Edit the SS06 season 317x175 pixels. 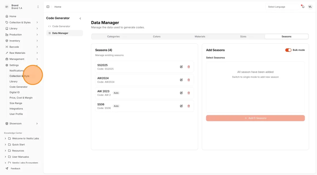(x=181, y=106)
